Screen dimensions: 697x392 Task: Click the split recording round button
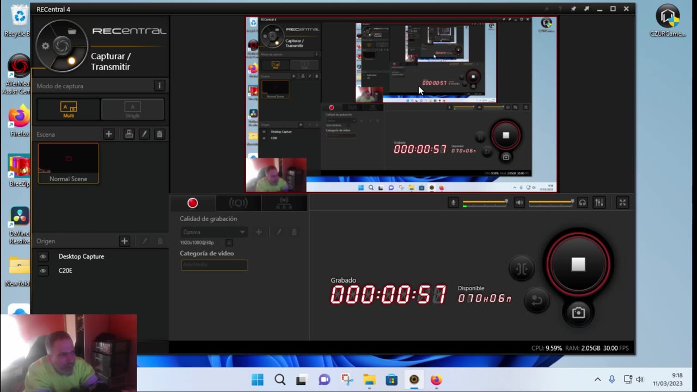[x=521, y=269]
